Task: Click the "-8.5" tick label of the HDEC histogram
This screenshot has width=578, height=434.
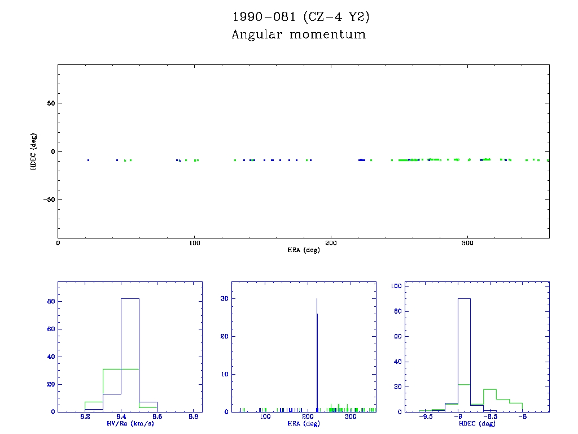Action: 490,416
